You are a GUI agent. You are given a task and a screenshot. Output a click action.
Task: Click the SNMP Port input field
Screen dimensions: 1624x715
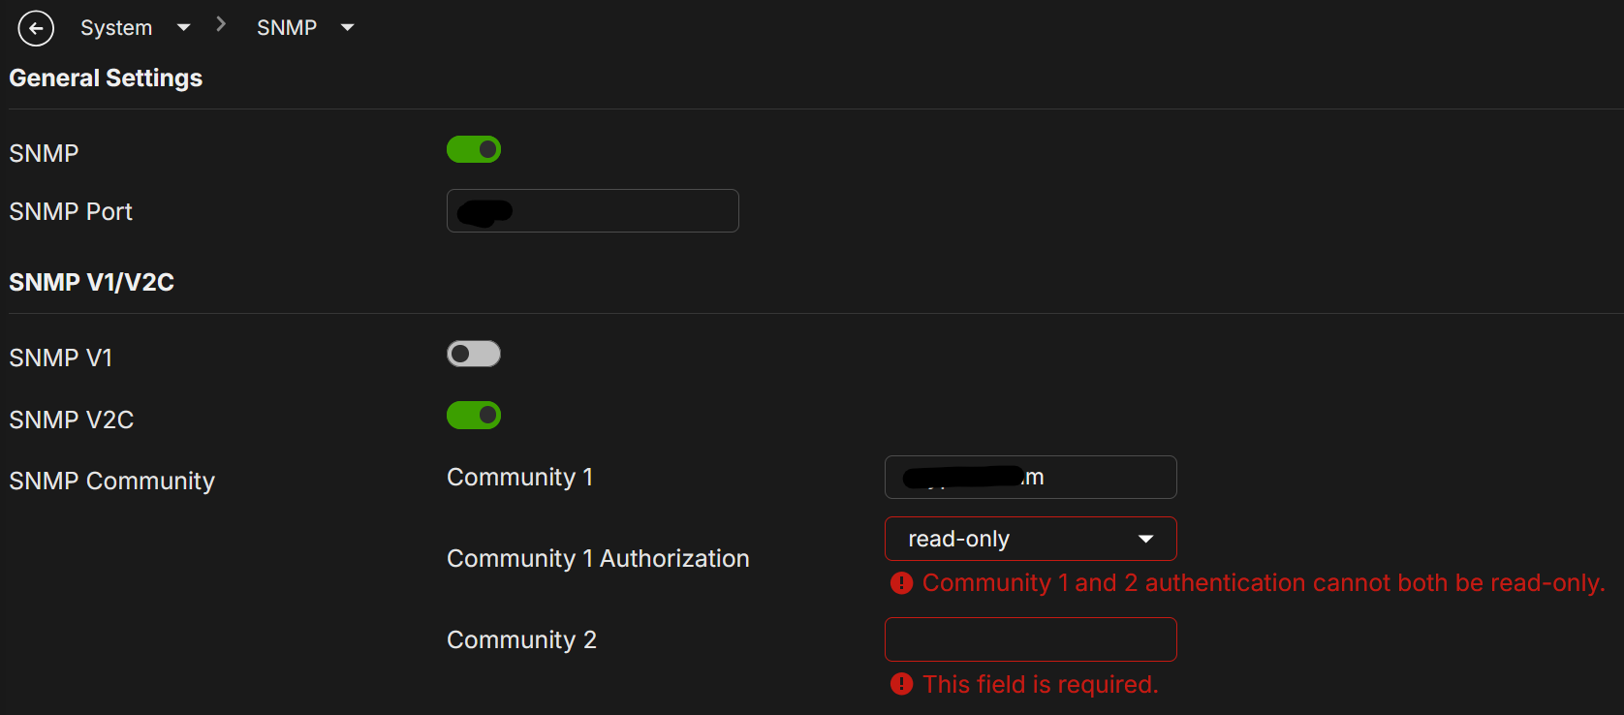coord(593,210)
